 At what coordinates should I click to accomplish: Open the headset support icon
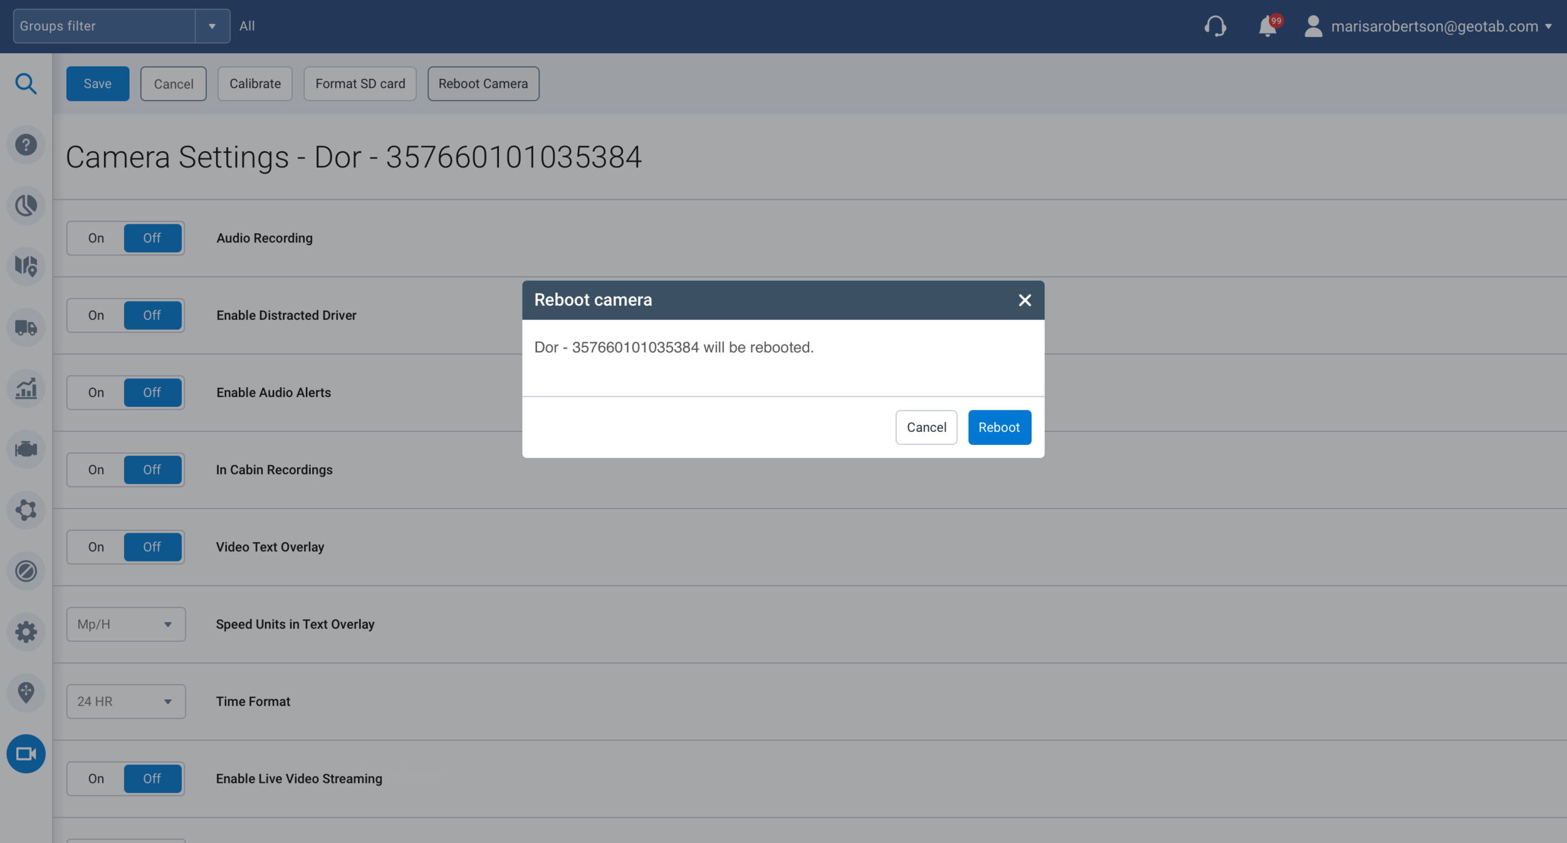[x=1215, y=26]
